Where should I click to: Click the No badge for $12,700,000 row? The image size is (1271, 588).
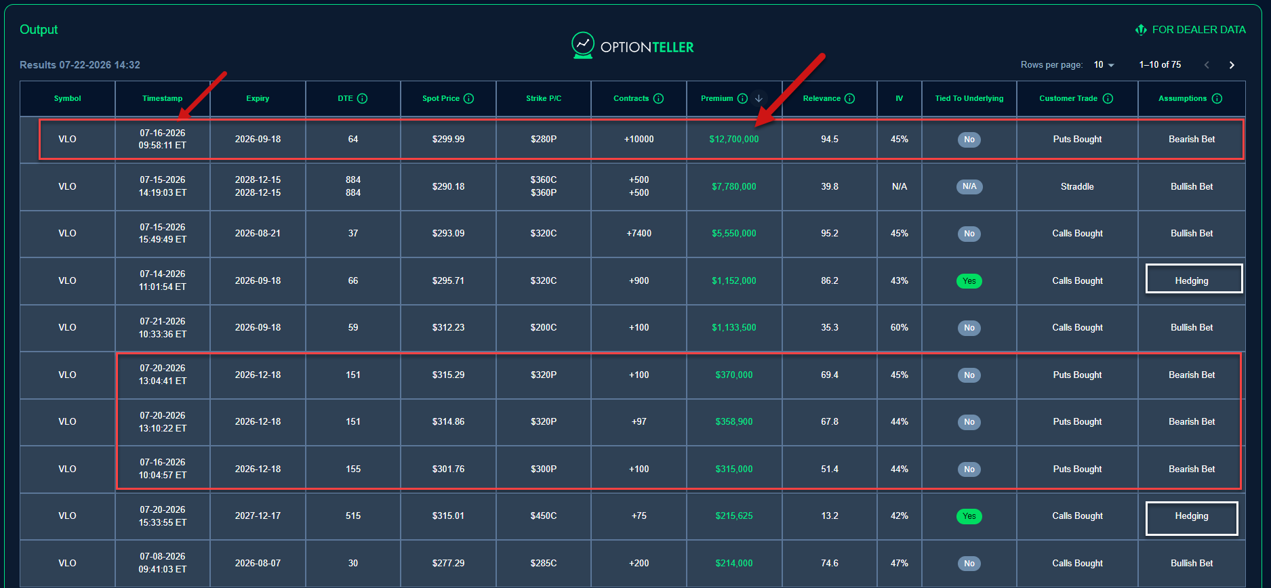969,140
